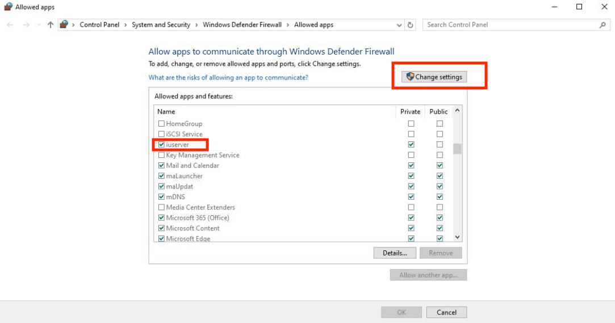Click the Private column header

[410, 112]
